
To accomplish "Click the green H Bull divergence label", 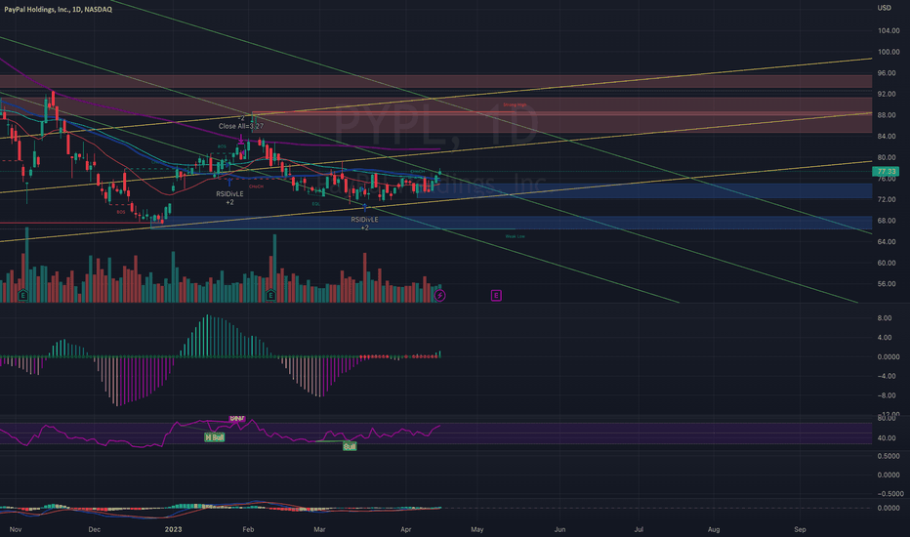I will [x=214, y=437].
